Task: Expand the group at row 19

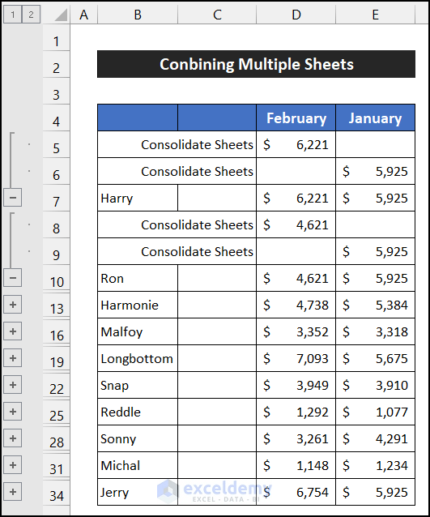Action: [x=12, y=357]
